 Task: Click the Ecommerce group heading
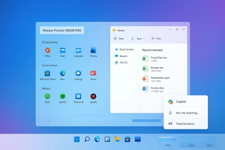tap(50, 65)
